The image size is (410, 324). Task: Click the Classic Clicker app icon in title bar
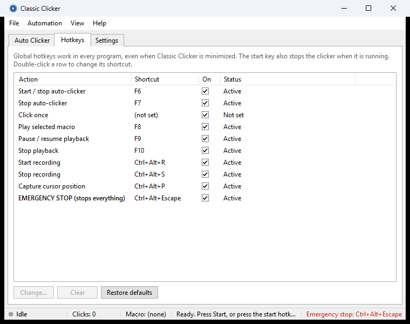coord(13,9)
